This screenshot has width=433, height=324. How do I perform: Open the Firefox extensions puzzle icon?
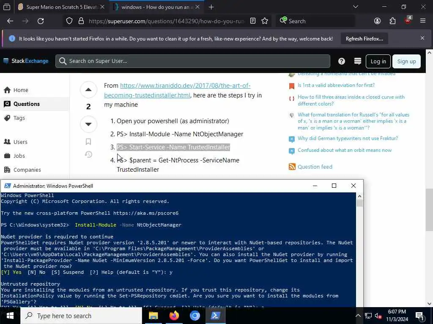(x=392, y=21)
